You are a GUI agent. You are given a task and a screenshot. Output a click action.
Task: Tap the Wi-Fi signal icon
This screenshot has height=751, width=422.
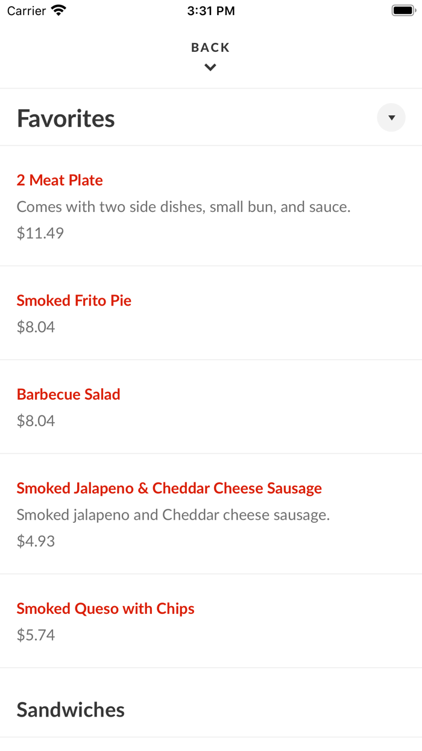pyautogui.click(x=58, y=10)
